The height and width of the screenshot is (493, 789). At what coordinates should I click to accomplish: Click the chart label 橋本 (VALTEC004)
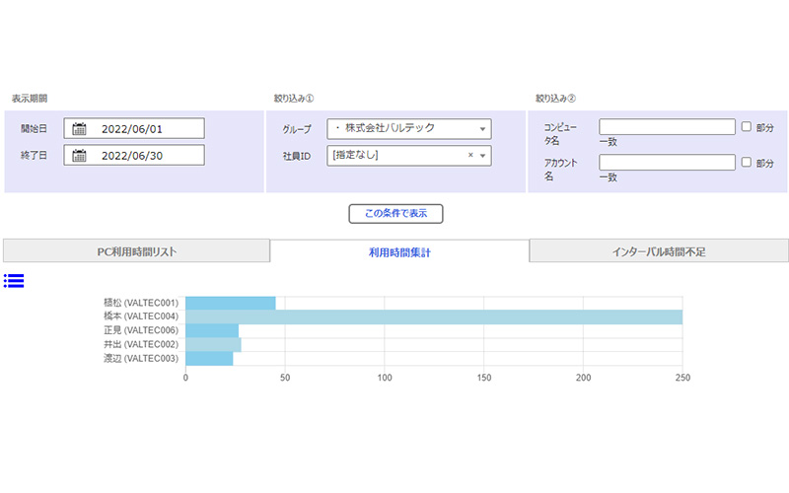141,316
